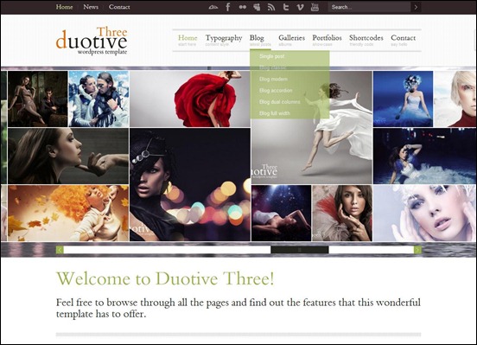The width and height of the screenshot is (477, 345).
Task: Go to next slide with green right arrow
Action: (x=417, y=250)
